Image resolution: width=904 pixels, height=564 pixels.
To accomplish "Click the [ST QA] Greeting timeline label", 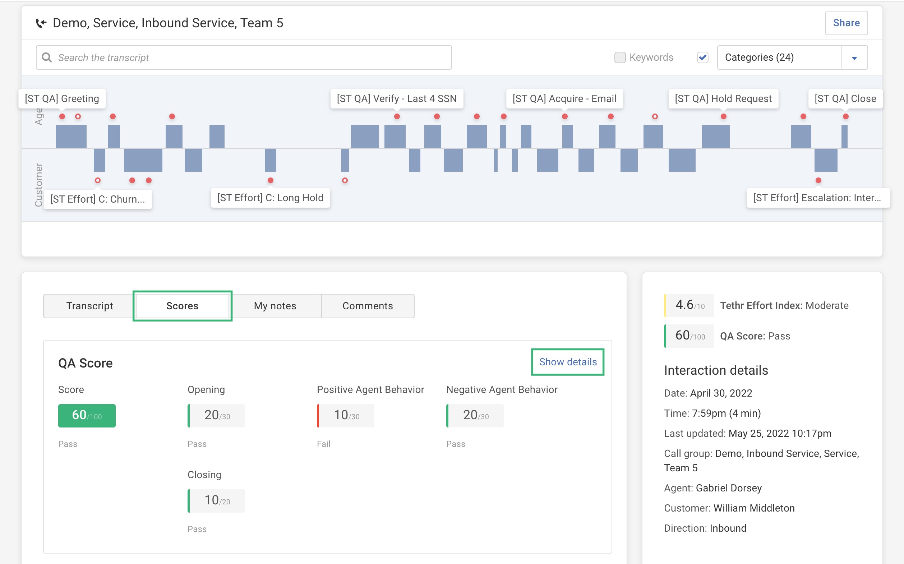I will tap(61, 98).
